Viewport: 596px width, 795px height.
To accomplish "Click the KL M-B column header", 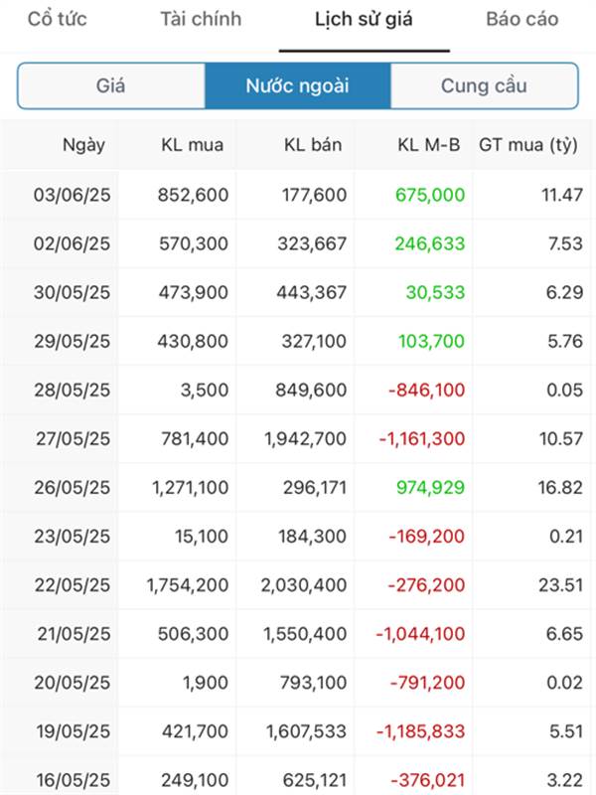I will pos(429,145).
